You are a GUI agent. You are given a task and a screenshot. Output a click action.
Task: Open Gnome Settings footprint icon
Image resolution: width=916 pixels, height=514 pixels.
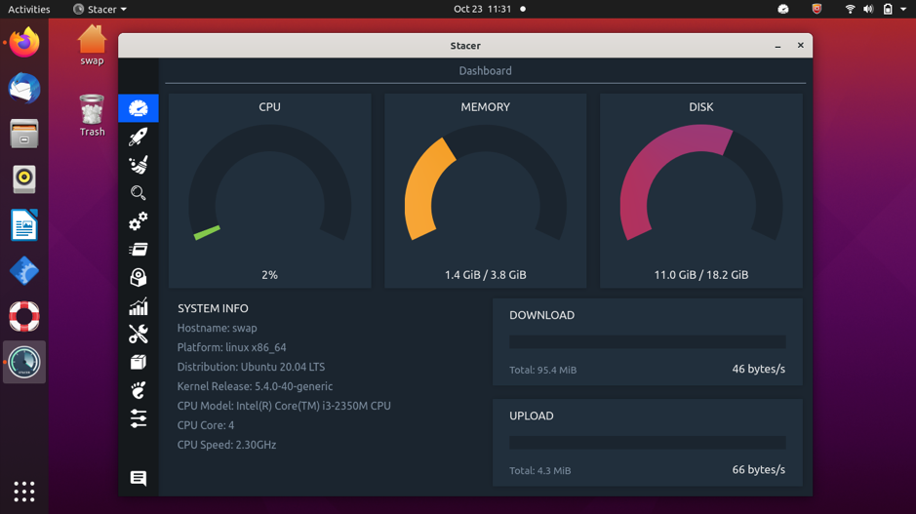point(139,390)
